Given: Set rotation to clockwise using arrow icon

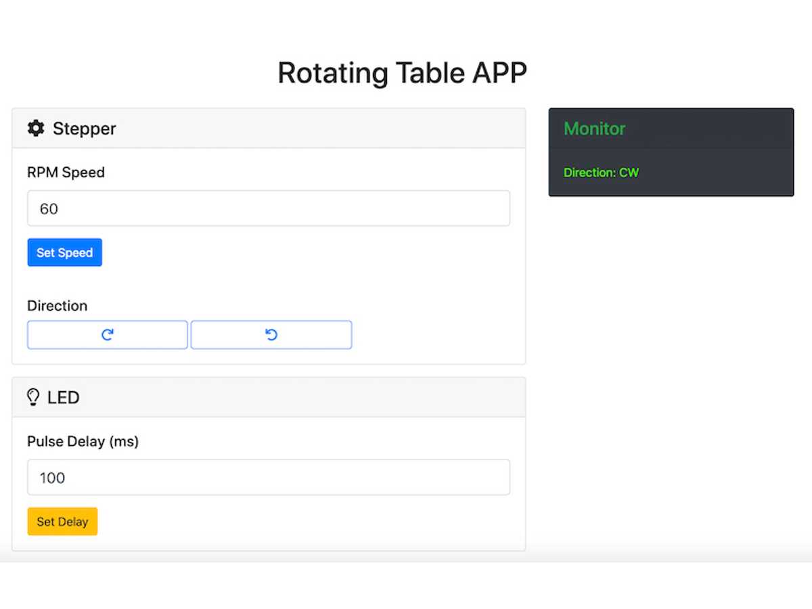Looking at the screenshot, I should (x=107, y=335).
